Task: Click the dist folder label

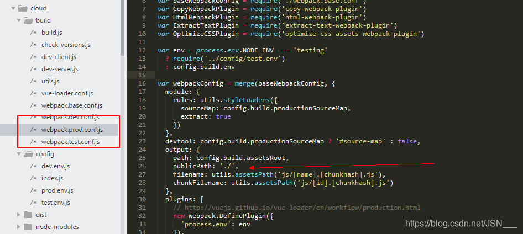Action: pos(41,215)
